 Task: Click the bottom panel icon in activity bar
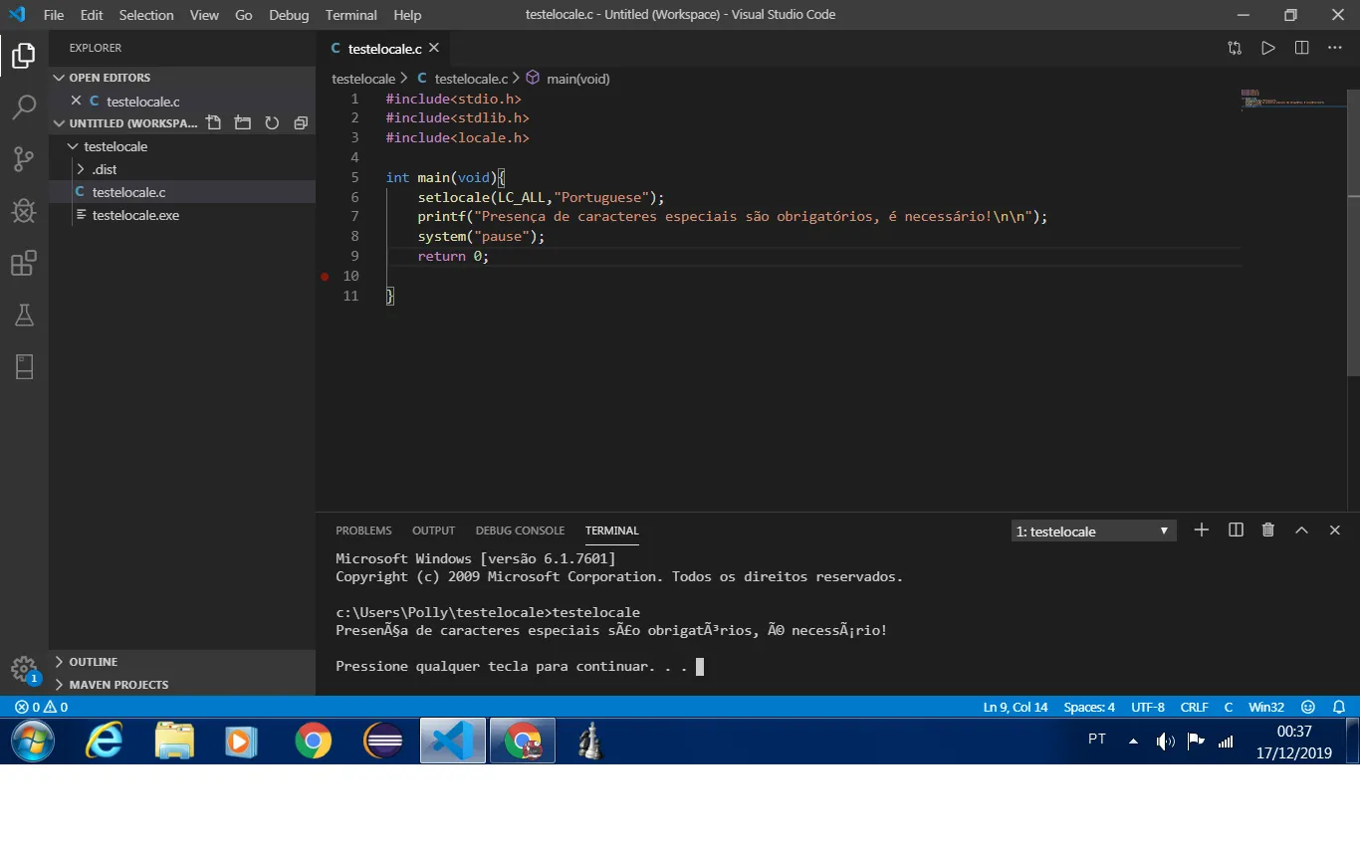click(x=24, y=367)
